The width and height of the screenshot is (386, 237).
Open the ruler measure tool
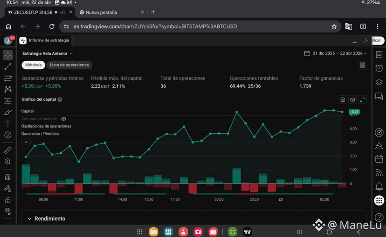7,150
